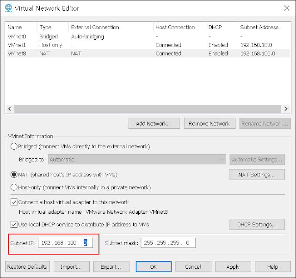Click the Virtual Network Editor globe icon
Screen dimensions: 296x278
pyautogui.click(x=8, y=8)
